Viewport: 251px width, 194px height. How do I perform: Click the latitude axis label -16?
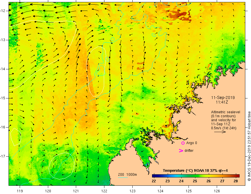[x=3, y=127]
